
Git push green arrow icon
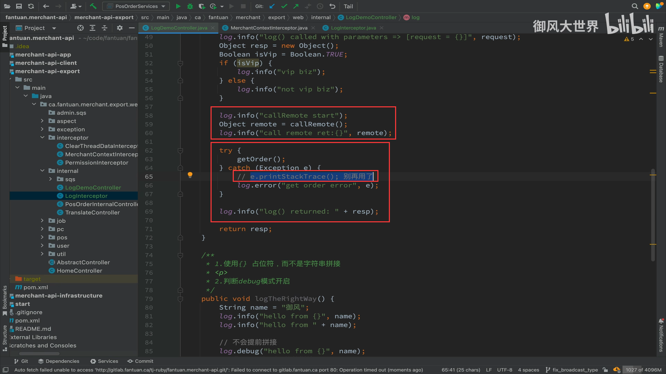click(296, 6)
